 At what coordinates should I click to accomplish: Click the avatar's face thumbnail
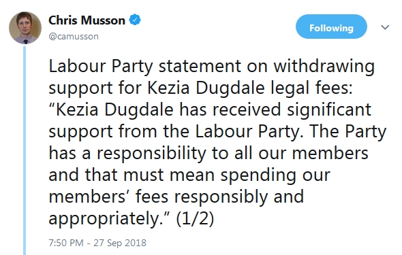coord(25,28)
